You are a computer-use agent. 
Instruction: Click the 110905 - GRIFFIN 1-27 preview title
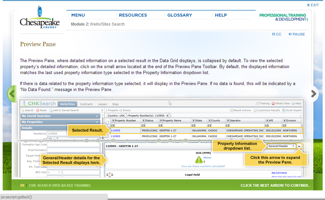[122, 146]
